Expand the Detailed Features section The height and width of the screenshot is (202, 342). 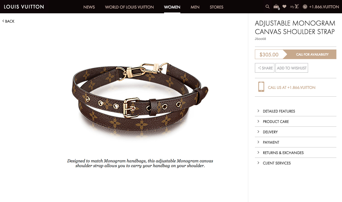296,111
